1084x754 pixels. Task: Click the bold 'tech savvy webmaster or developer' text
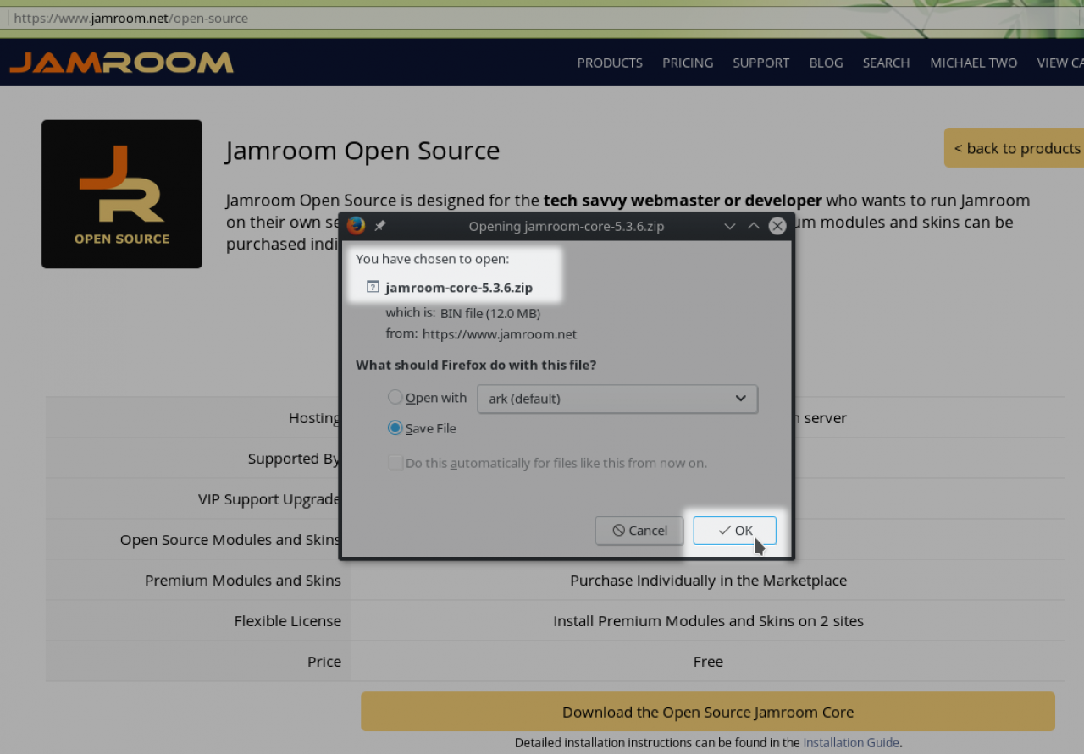[683, 201]
